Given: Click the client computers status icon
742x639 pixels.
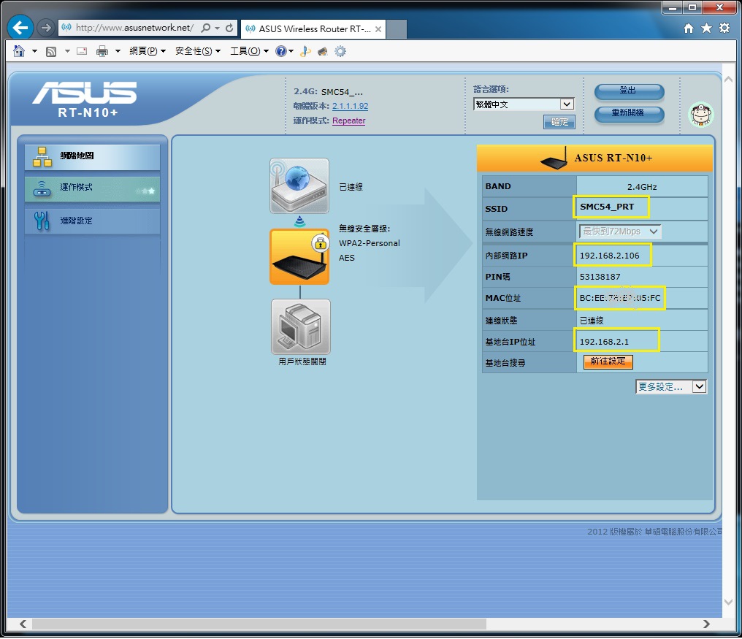Looking at the screenshot, I should 300,326.
